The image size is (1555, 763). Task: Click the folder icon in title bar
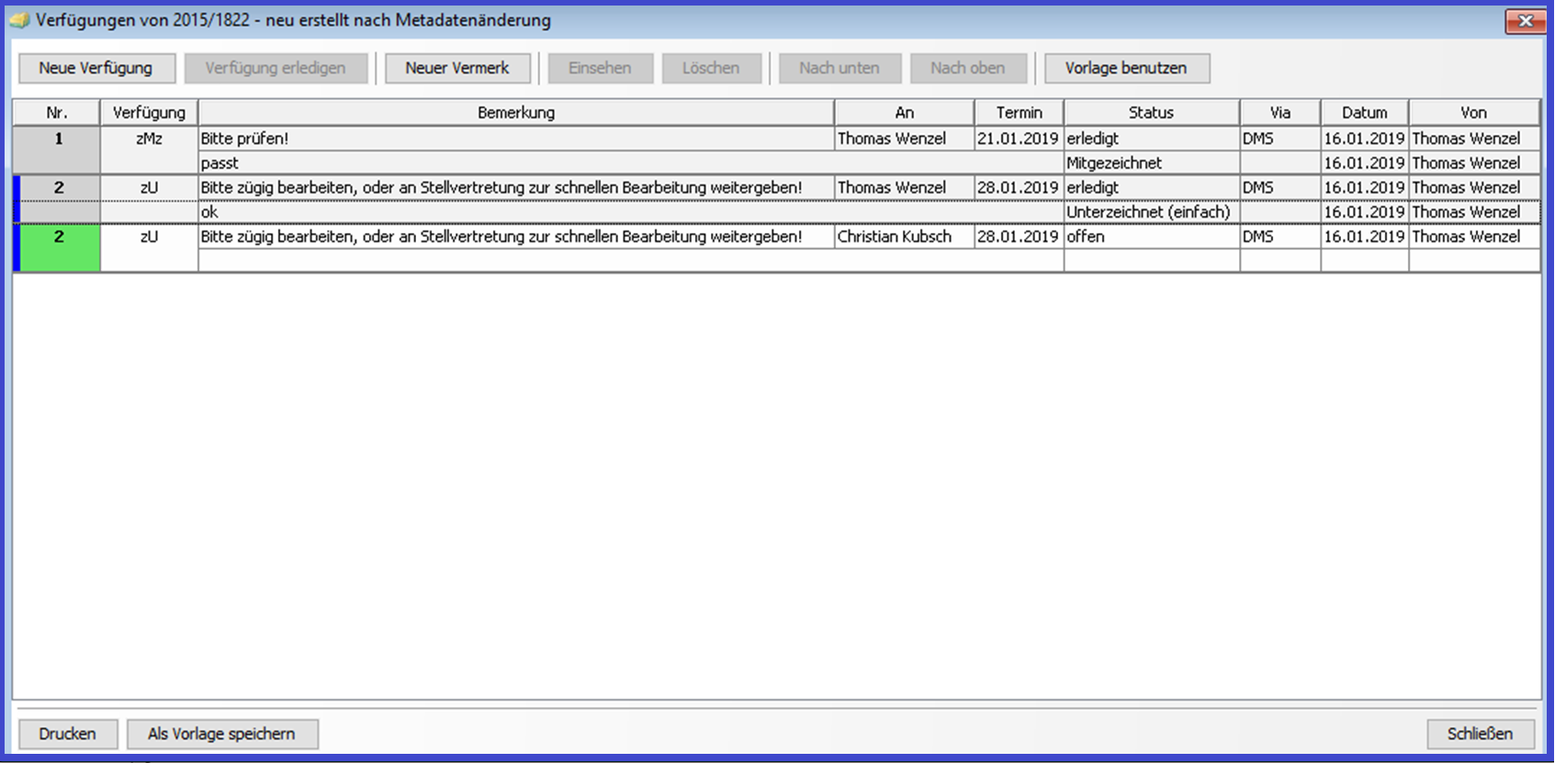tap(19, 20)
